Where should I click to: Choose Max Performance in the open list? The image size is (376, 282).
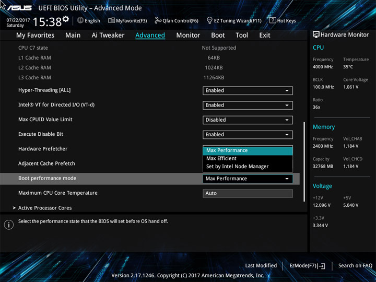[248, 150]
